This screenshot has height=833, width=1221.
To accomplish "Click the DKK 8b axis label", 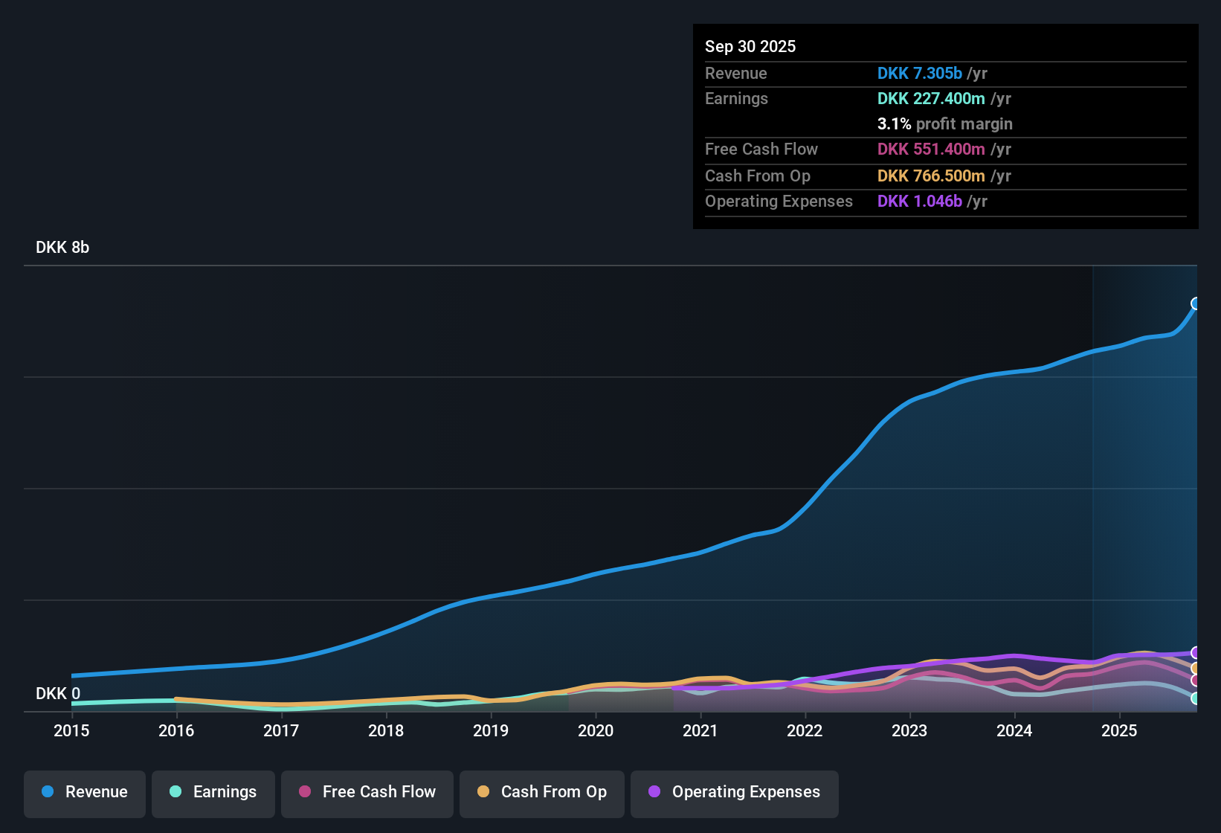I will pos(62,247).
